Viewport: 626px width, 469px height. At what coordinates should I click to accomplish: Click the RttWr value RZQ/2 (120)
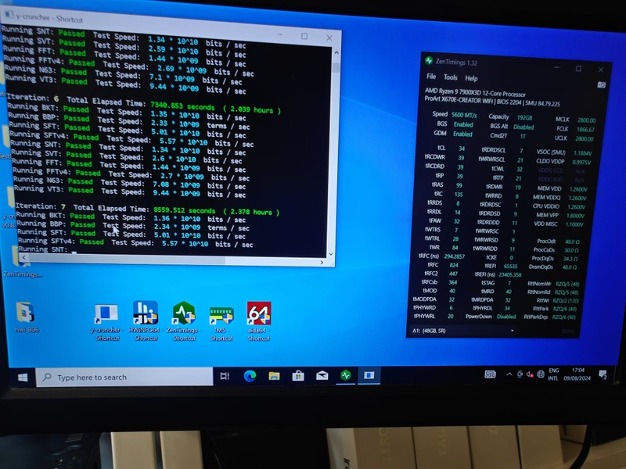pyautogui.click(x=566, y=300)
